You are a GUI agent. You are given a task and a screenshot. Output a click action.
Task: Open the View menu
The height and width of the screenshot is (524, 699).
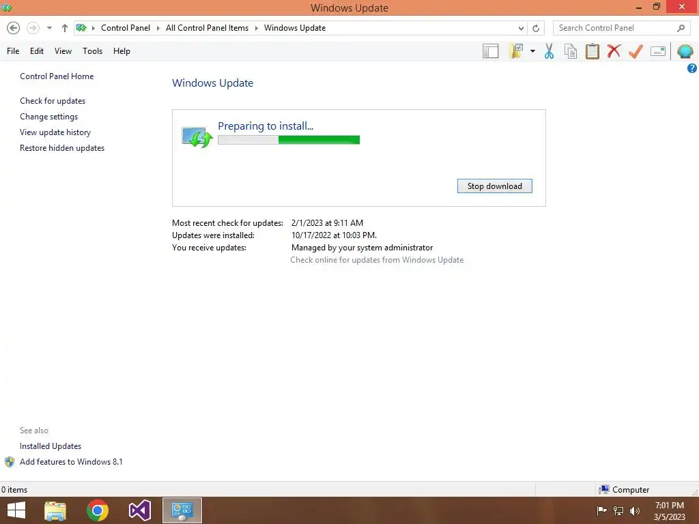point(63,50)
